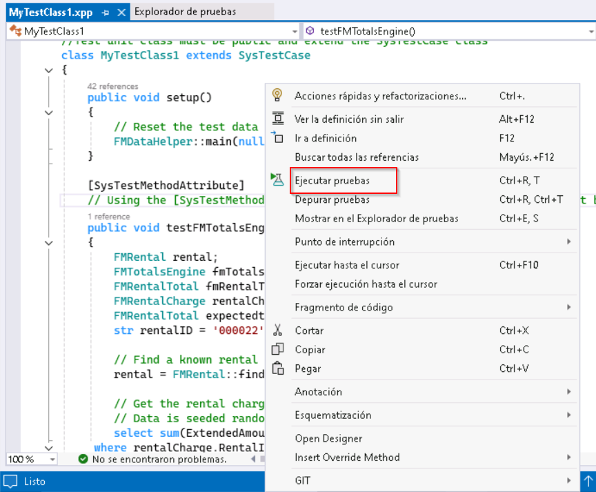Click the FMRental rental; declaration

[166, 257]
